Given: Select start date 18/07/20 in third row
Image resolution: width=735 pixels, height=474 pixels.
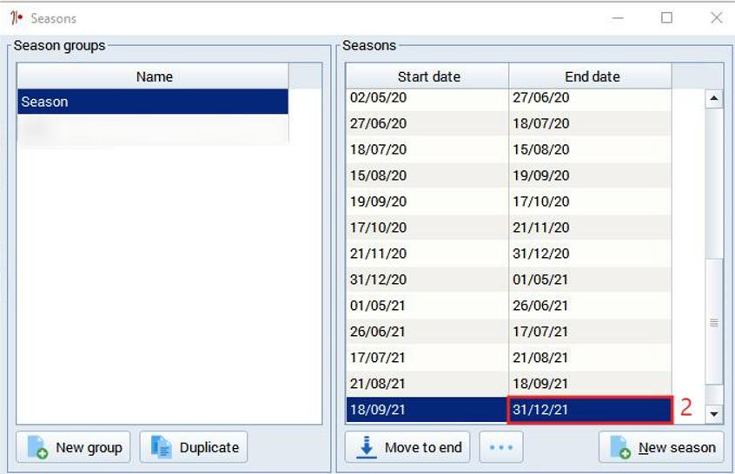Looking at the screenshot, I should coord(427,149).
